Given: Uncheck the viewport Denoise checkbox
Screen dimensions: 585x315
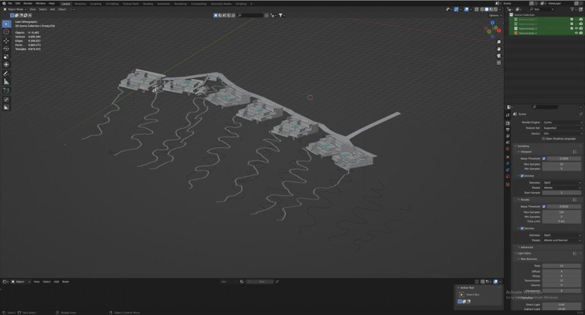Looking at the screenshot, I should [x=522, y=176].
